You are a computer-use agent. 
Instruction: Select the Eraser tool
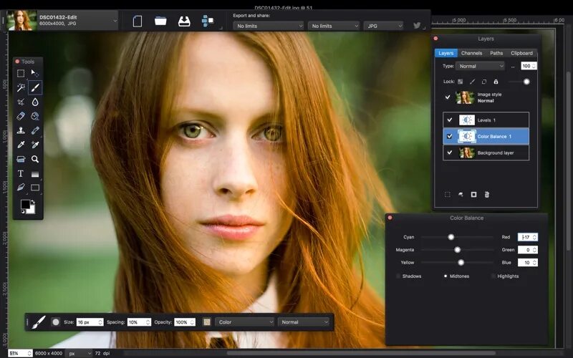tap(21, 116)
